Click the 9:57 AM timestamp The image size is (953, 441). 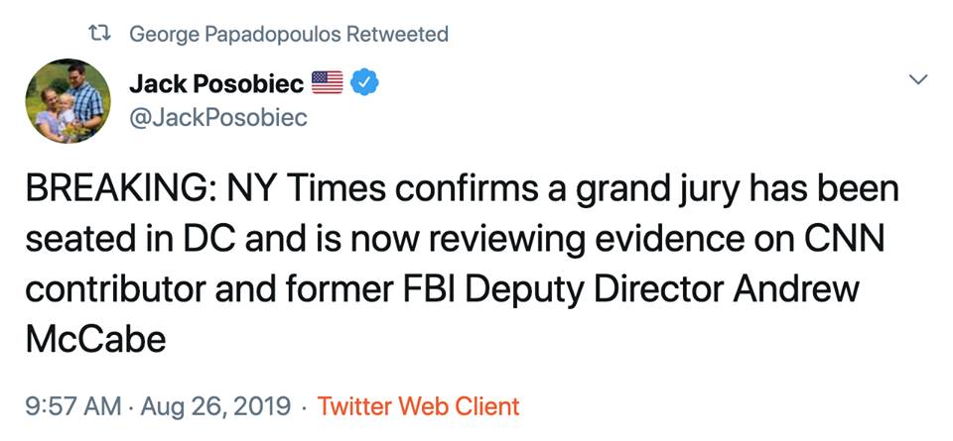72,406
